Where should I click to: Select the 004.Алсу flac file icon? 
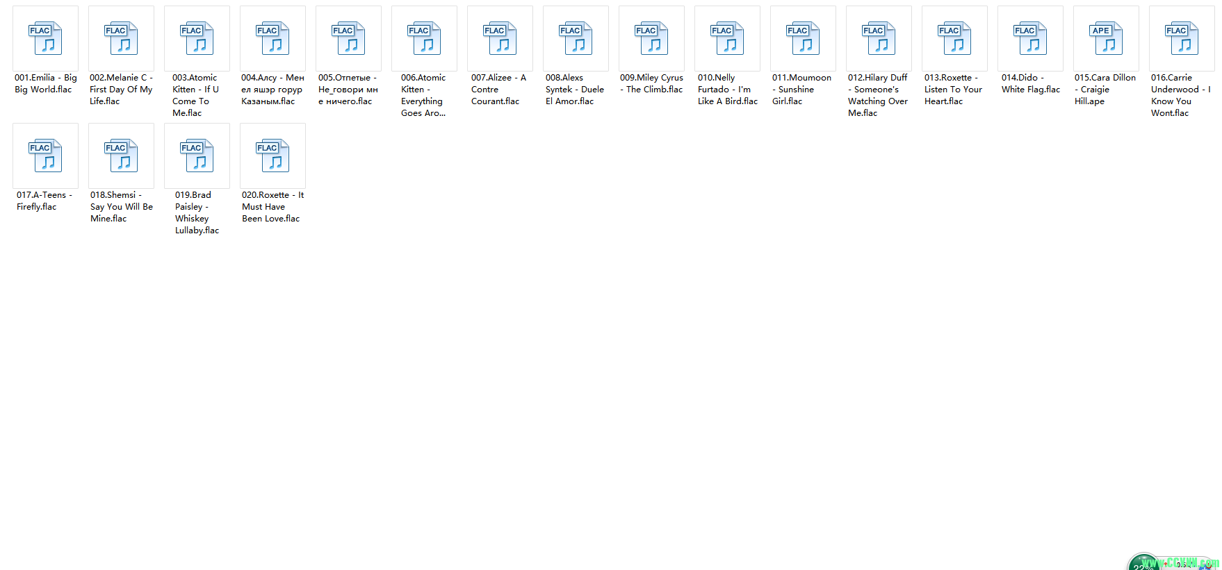click(x=272, y=38)
